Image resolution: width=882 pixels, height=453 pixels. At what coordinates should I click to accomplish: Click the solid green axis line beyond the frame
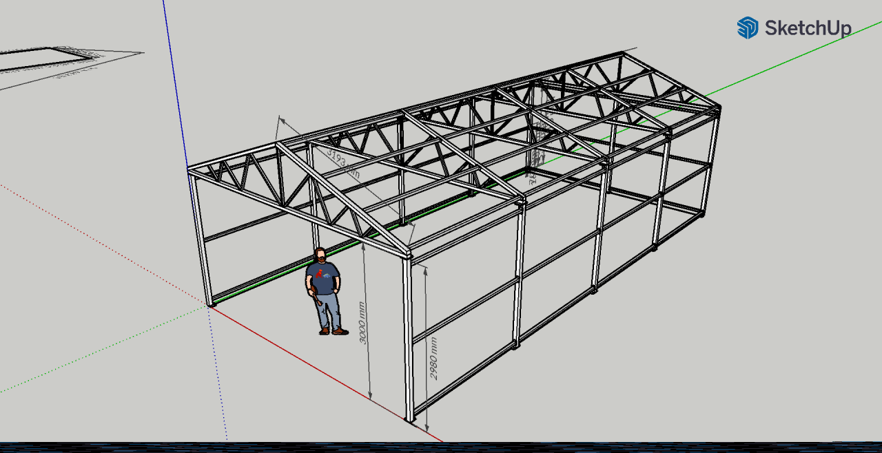[x=792, y=61]
